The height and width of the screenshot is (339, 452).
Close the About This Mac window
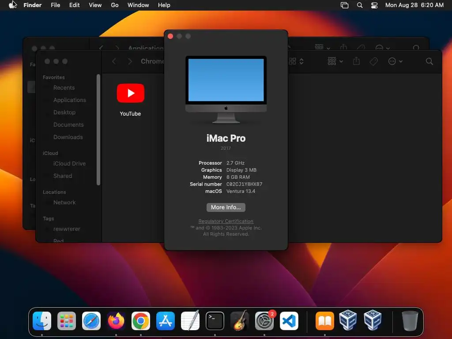pos(170,36)
